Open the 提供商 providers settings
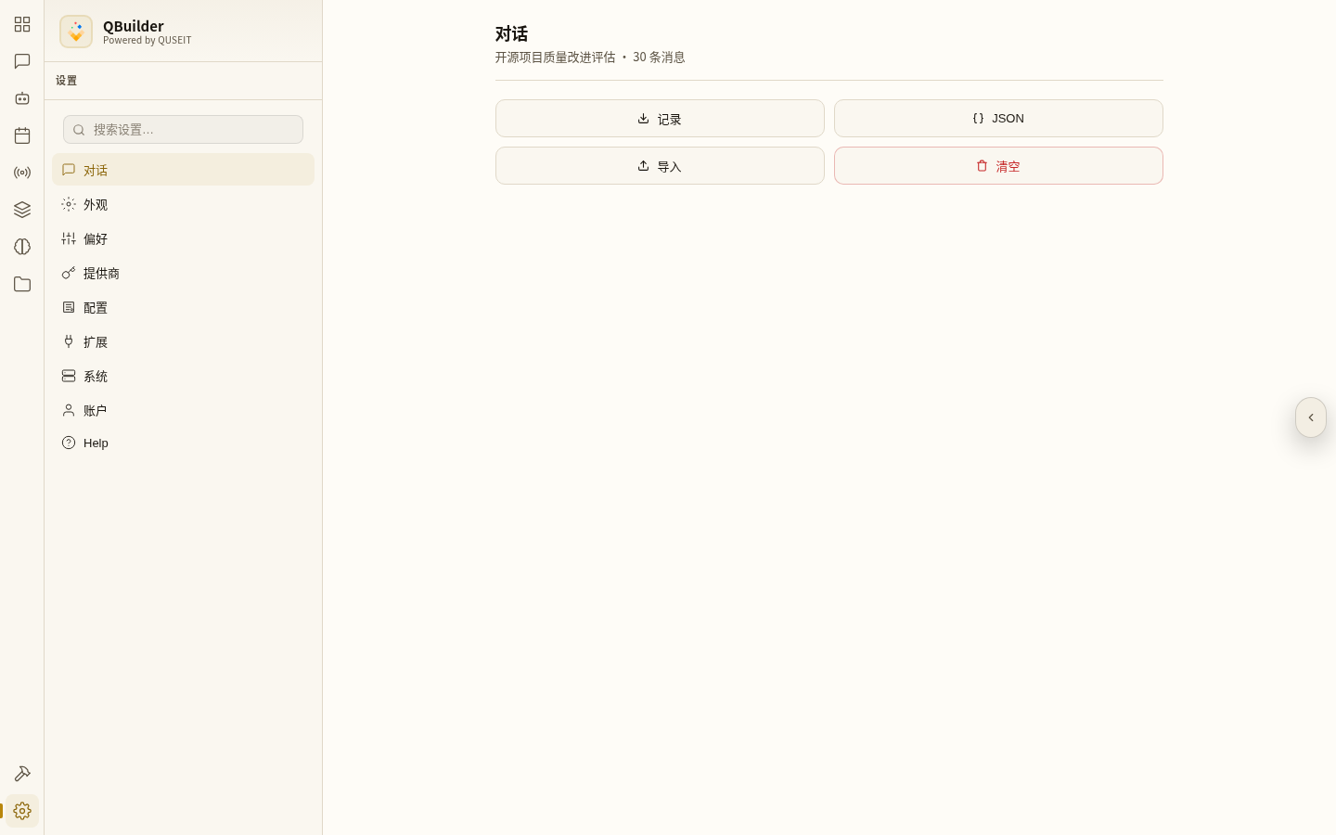 point(183,273)
